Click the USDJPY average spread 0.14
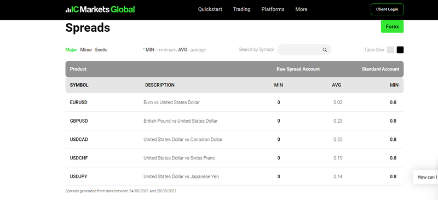This screenshot has height=200, width=438. (338, 176)
